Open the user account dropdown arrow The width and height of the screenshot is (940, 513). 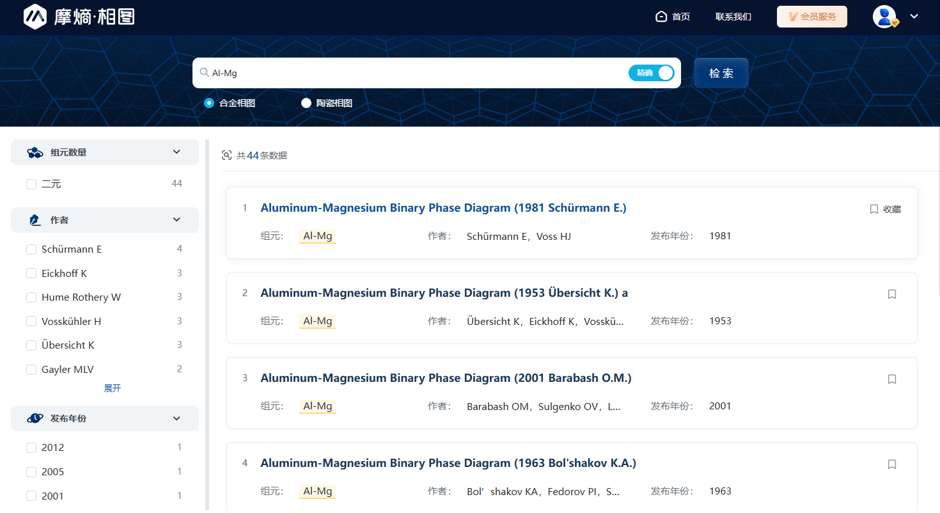[914, 17]
